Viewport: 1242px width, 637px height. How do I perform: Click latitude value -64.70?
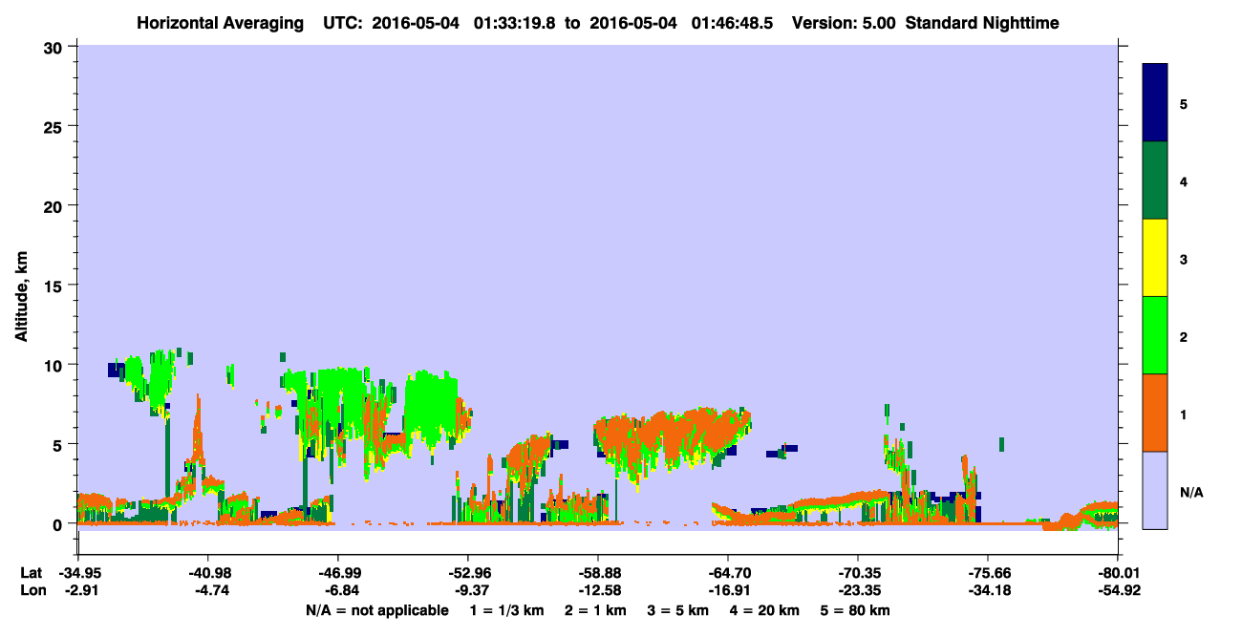pyautogui.click(x=728, y=573)
